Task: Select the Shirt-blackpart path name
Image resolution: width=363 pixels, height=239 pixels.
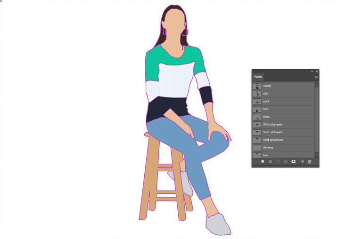Action: point(272,124)
